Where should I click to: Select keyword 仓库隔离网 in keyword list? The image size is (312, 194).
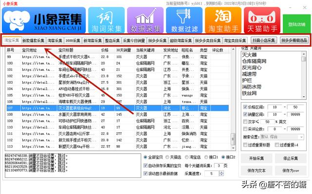point(254,61)
